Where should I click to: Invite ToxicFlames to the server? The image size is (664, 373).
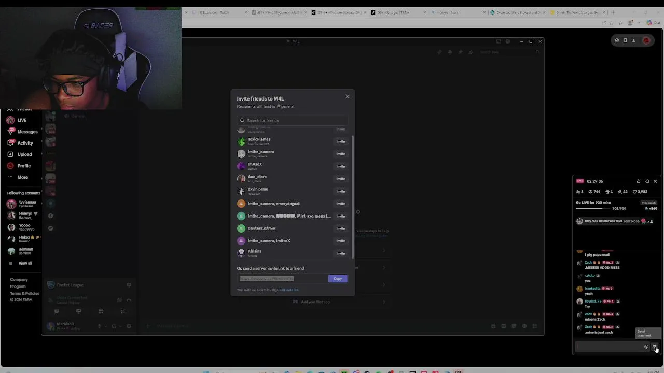[340, 141]
